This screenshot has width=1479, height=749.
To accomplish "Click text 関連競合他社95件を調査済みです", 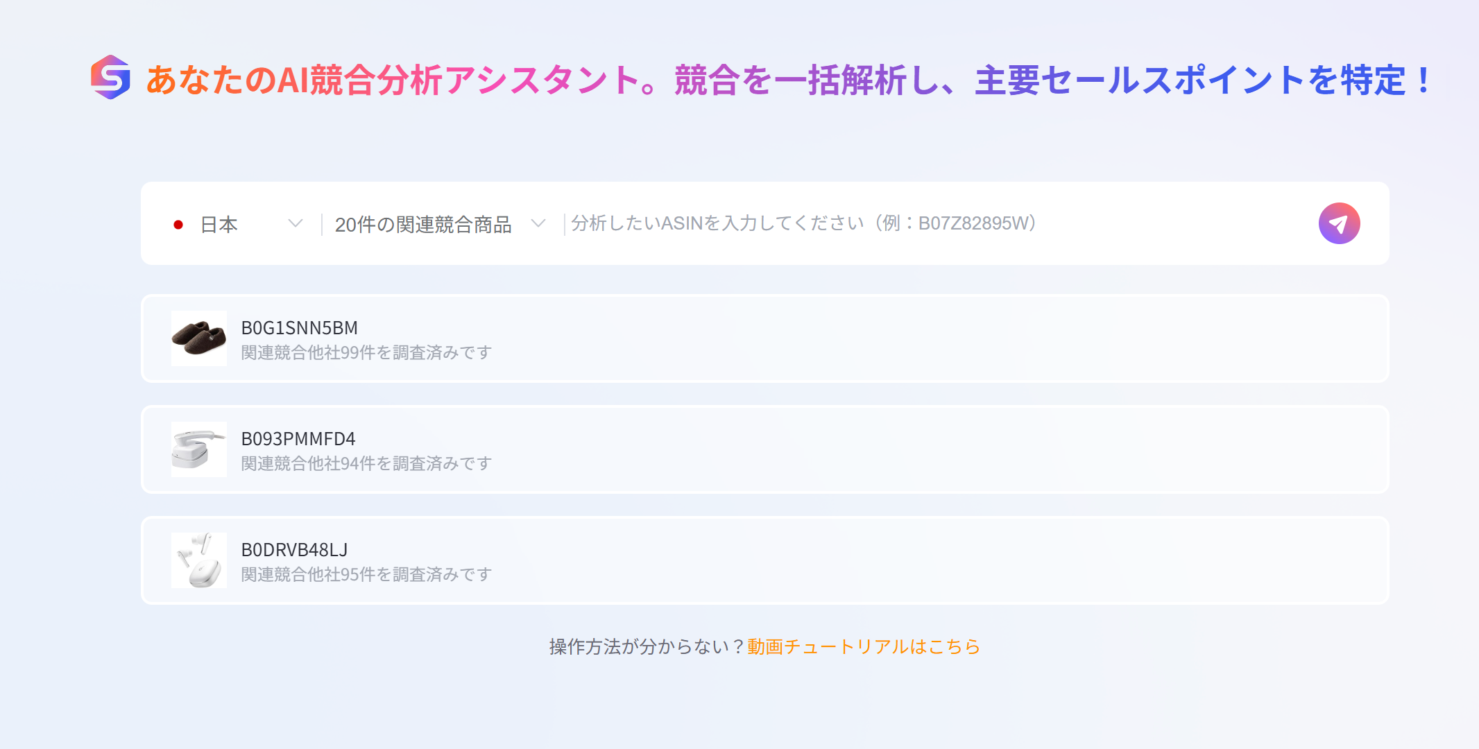I will click(x=366, y=574).
